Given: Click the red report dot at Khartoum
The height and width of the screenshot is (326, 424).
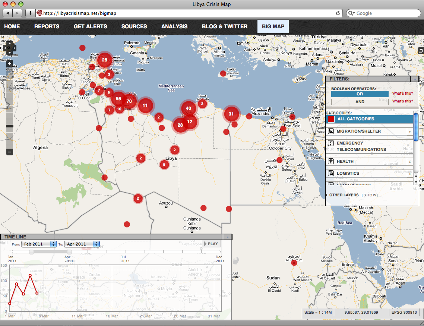Looking at the screenshot, I should click(294, 262).
